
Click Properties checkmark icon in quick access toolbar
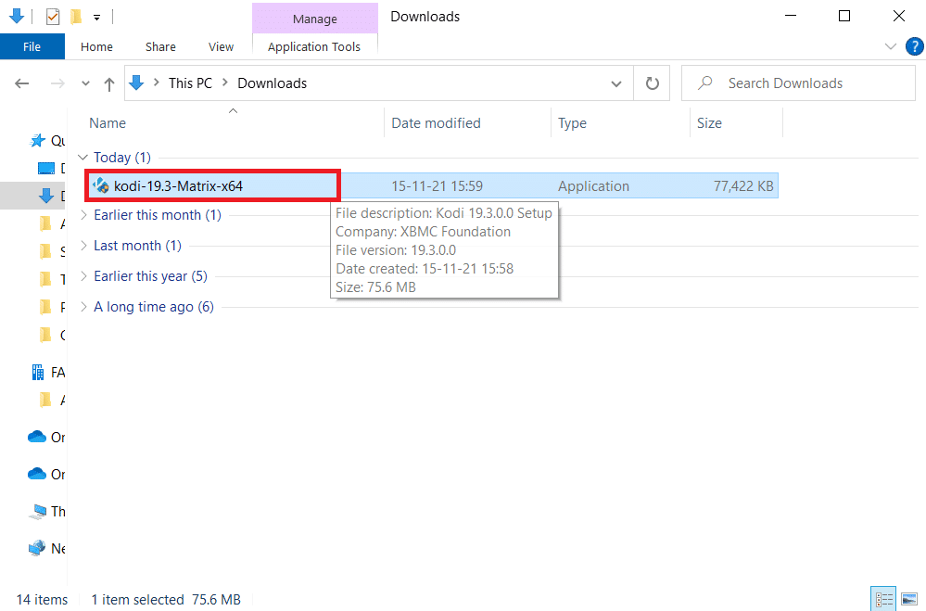click(x=53, y=17)
